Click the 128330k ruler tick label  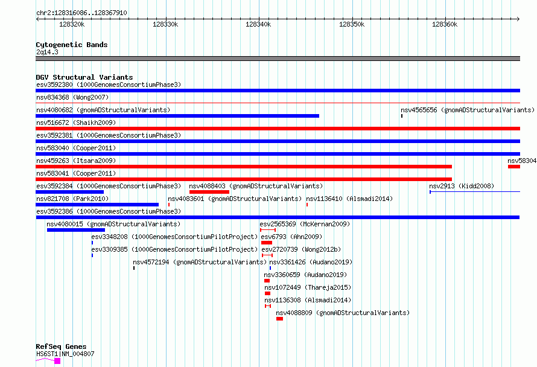coord(165,24)
